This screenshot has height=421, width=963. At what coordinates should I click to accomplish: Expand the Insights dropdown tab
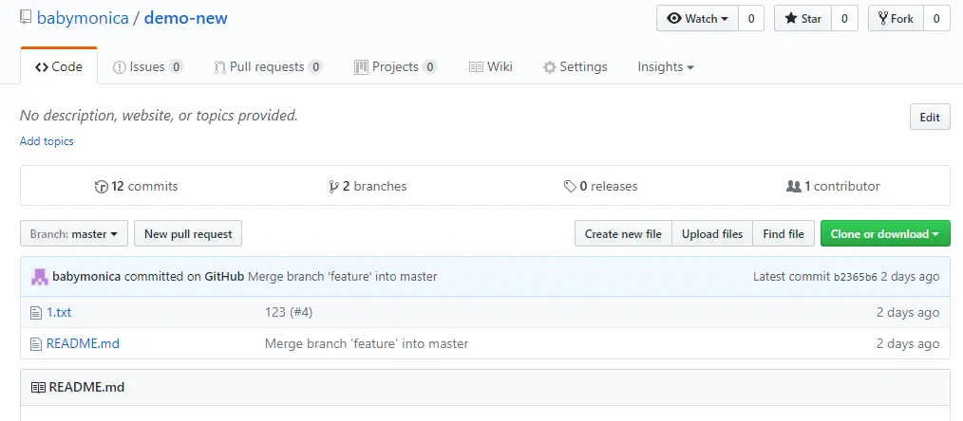point(666,66)
